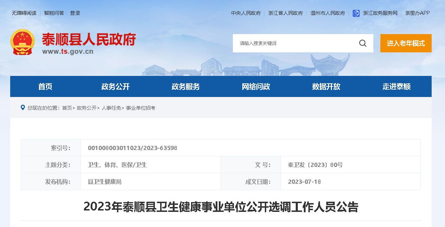Viewport: 445px width, 227px height.
Task: Visit 温州市人民政府 link
Action: tap(328, 13)
